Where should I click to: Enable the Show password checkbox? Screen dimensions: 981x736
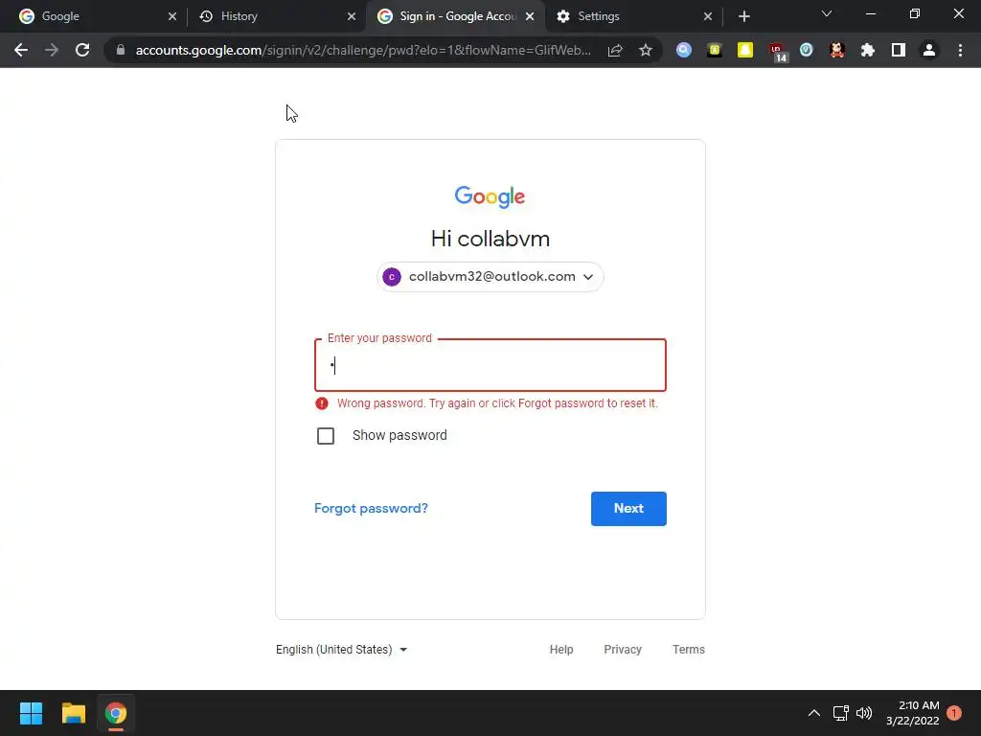(326, 436)
